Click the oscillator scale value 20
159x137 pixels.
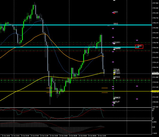(x=153, y=118)
